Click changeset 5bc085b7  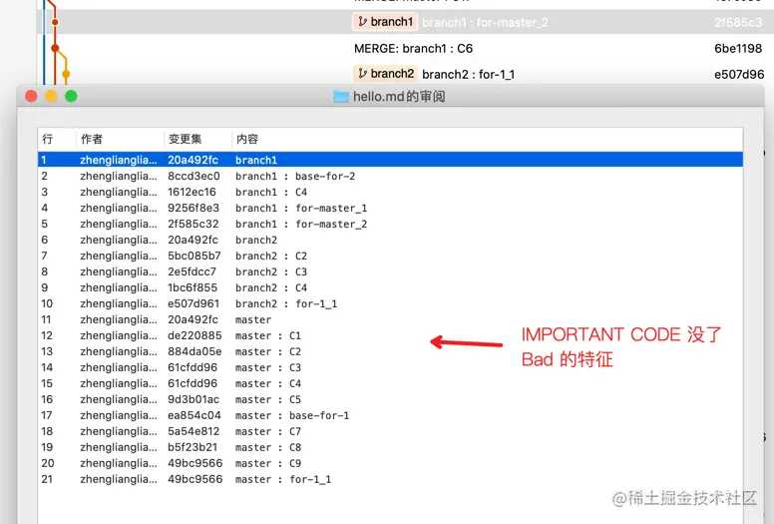[x=193, y=256]
